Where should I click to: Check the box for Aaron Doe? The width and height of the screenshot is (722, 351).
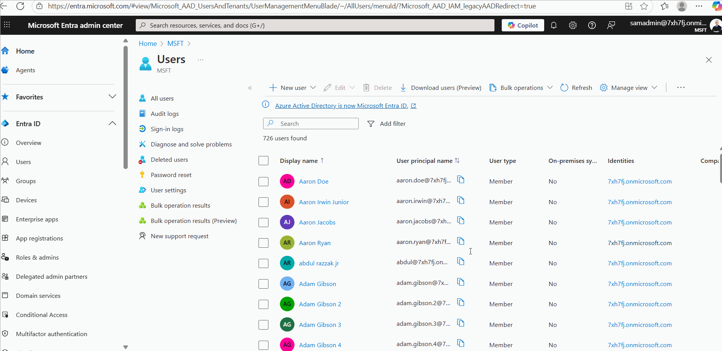263,181
